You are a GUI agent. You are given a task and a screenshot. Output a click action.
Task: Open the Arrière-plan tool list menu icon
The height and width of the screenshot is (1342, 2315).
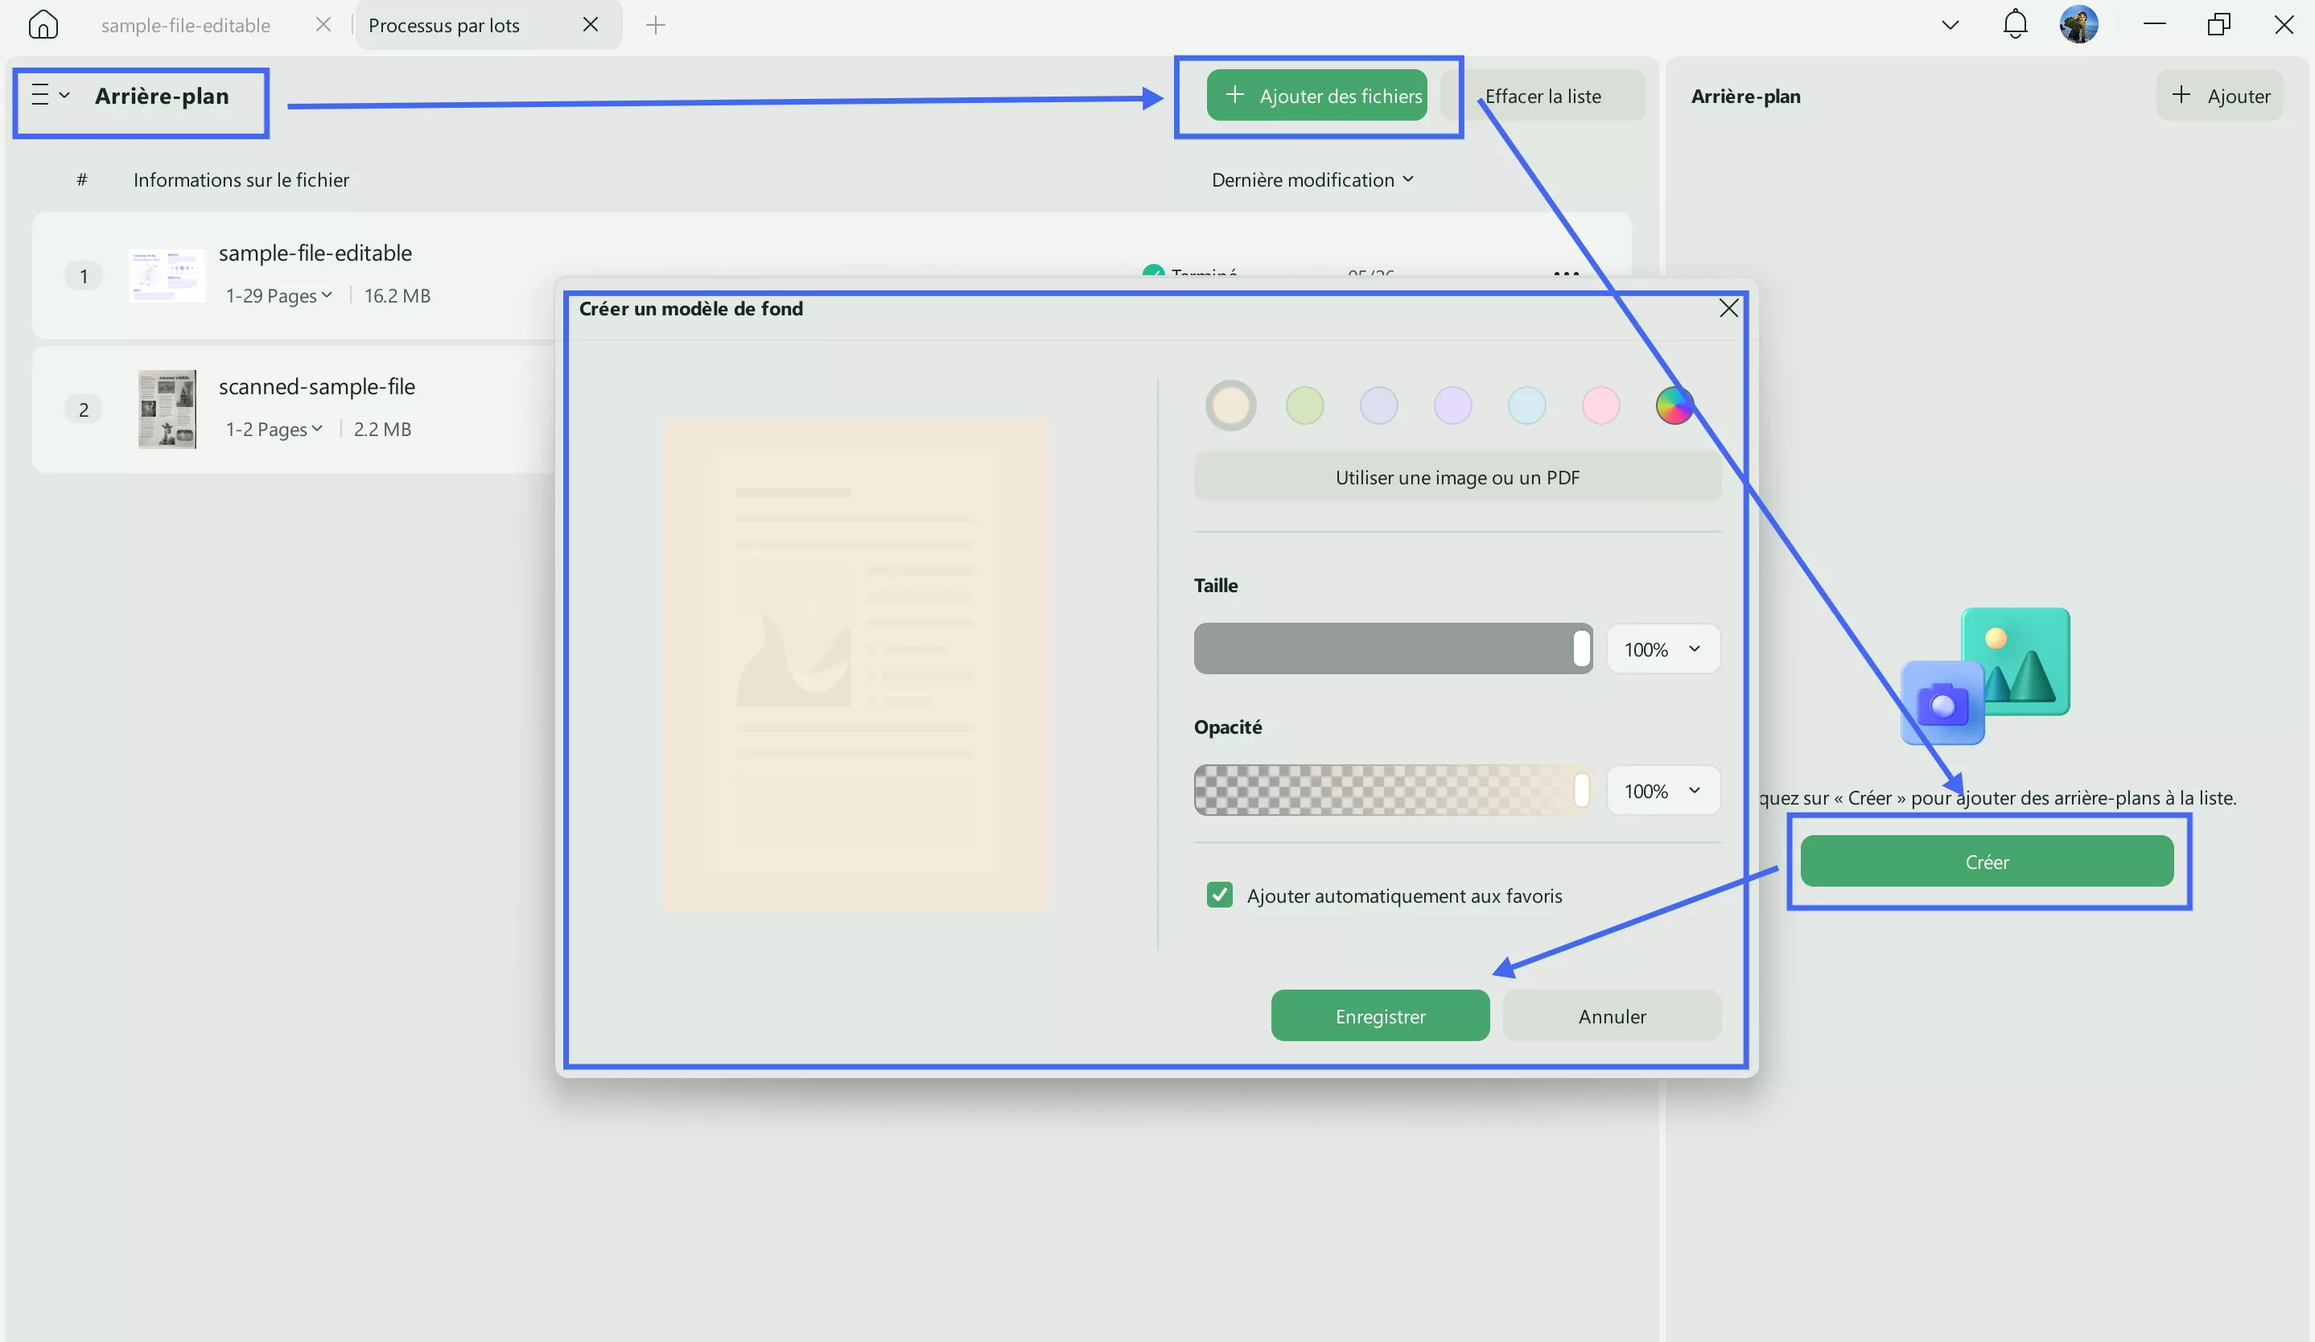[x=50, y=95]
